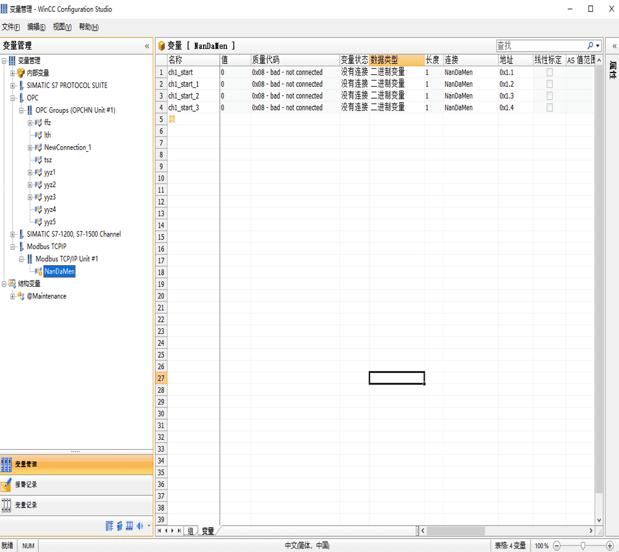Click the 变量管理 navigation bar icon
The height and width of the screenshot is (552, 619).
point(7,464)
